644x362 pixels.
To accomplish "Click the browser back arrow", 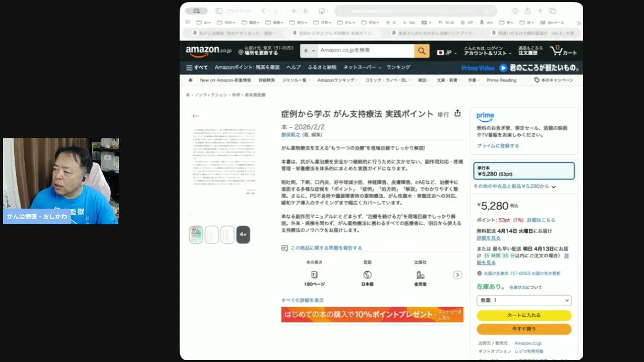I will 263,11.
